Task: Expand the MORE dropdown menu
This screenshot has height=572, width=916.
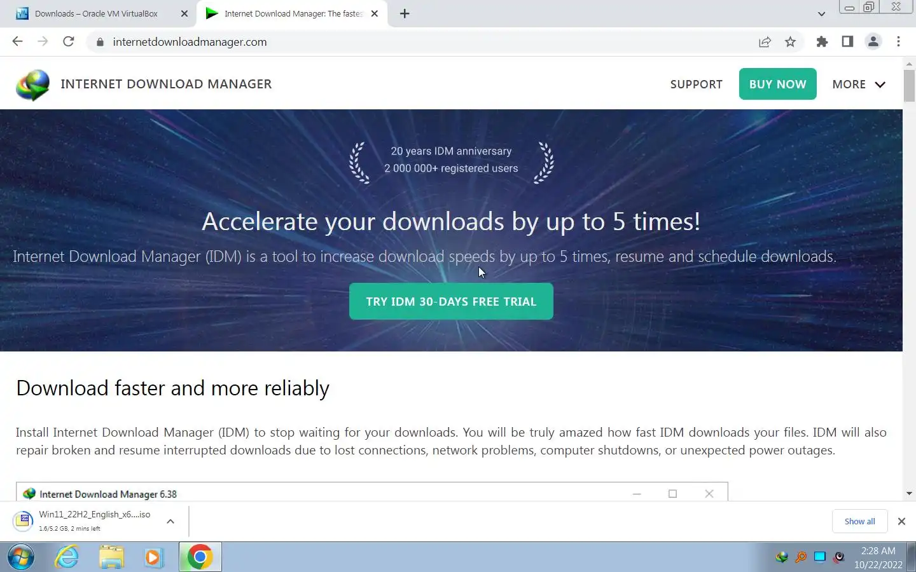Action: click(859, 85)
